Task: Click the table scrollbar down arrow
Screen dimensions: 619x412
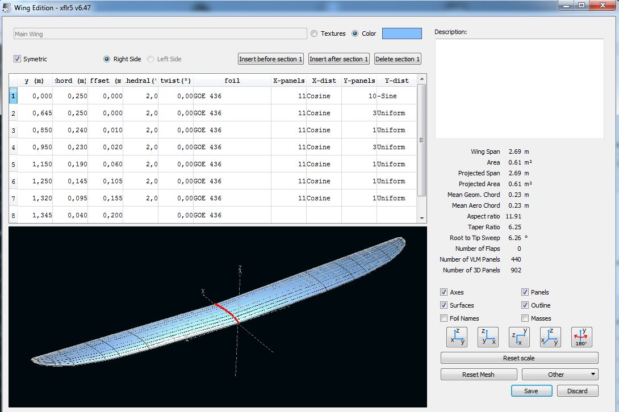Action: (x=421, y=218)
